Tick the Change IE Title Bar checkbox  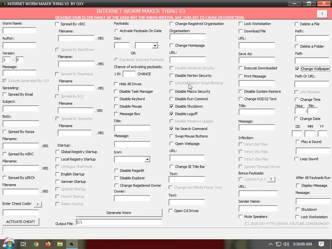[172, 167]
